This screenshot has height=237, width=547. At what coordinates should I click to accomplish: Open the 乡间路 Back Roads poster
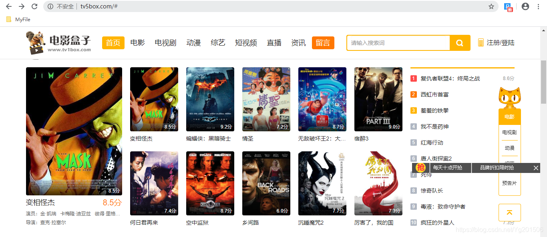pyautogui.click(x=266, y=183)
